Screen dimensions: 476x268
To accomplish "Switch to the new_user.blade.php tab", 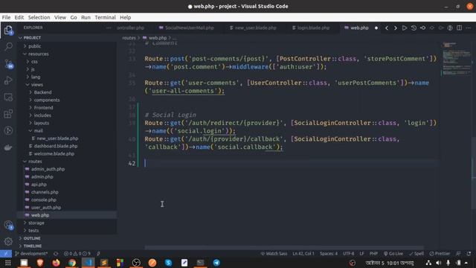I will [255, 28].
